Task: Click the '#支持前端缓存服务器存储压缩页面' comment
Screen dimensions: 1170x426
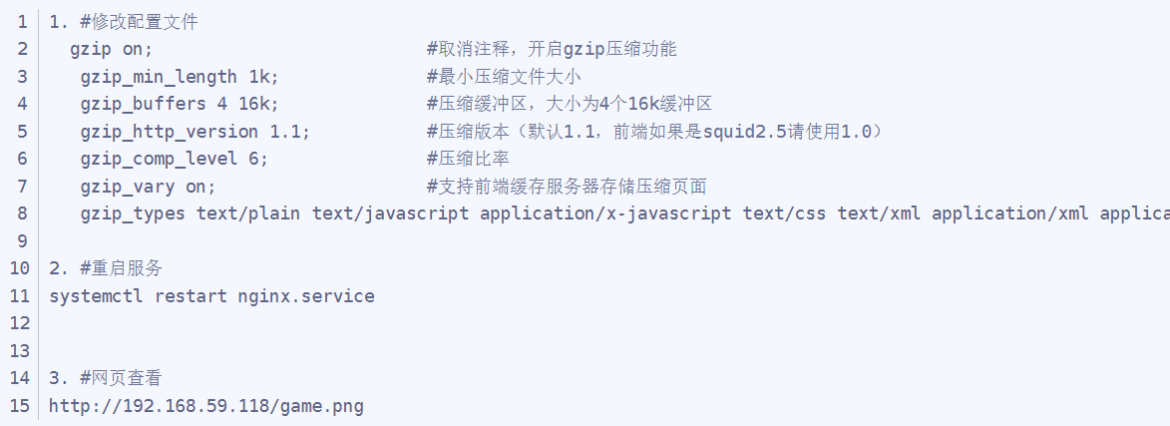Action: (567, 187)
